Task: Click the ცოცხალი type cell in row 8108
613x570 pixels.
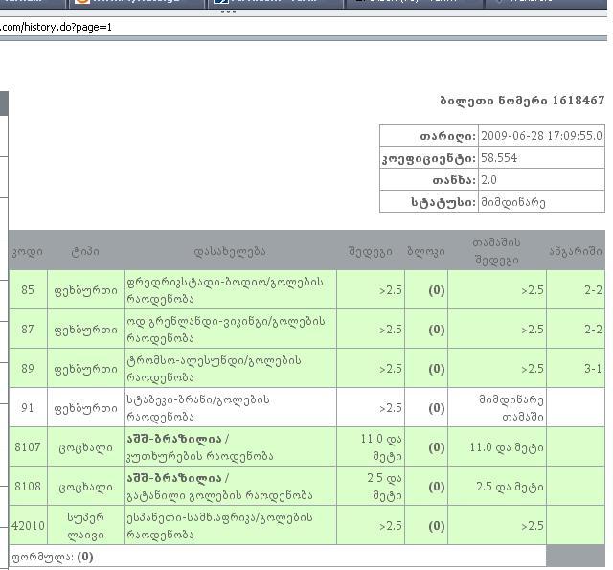Action: pos(85,487)
